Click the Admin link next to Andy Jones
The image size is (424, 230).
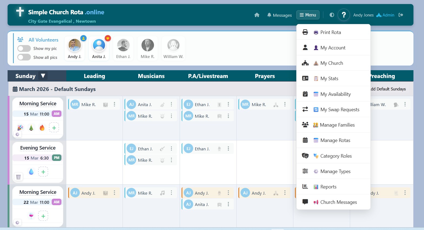pos(388,15)
